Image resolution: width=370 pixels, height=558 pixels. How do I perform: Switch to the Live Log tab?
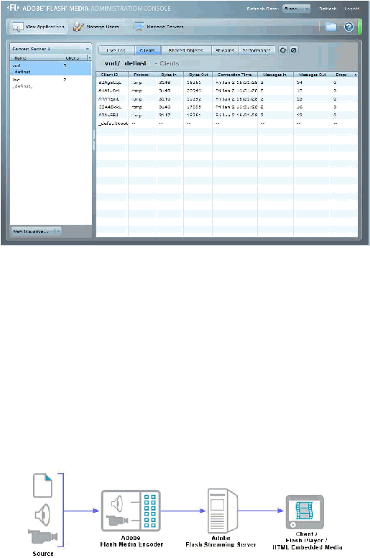pos(116,50)
